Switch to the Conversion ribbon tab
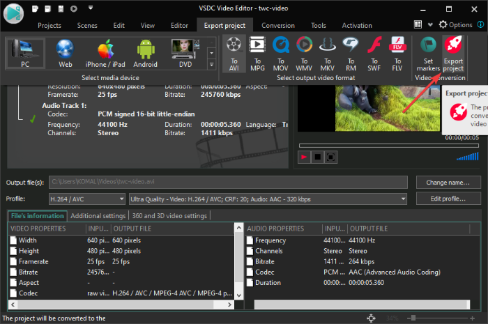The width and height of the screenshot is (488, 324). click(x=277, y=25)
